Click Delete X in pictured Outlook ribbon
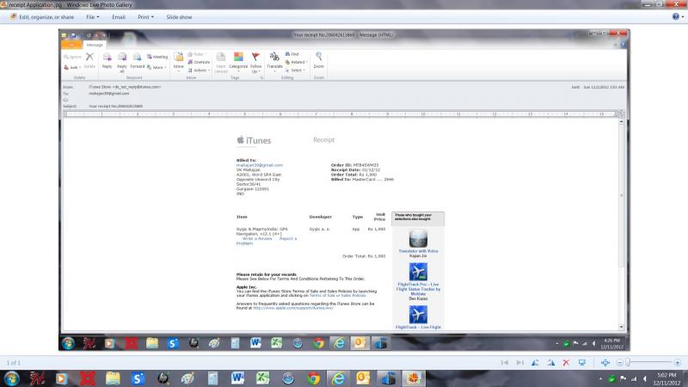 pos(89,59)
